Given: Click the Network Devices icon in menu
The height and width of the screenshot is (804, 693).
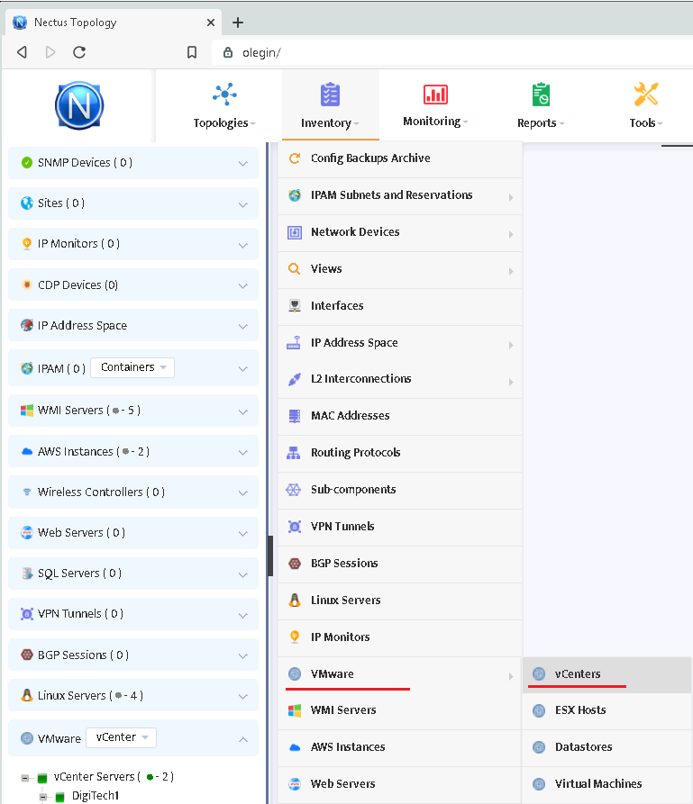Looking at the screenshot, I should [295, 232].
